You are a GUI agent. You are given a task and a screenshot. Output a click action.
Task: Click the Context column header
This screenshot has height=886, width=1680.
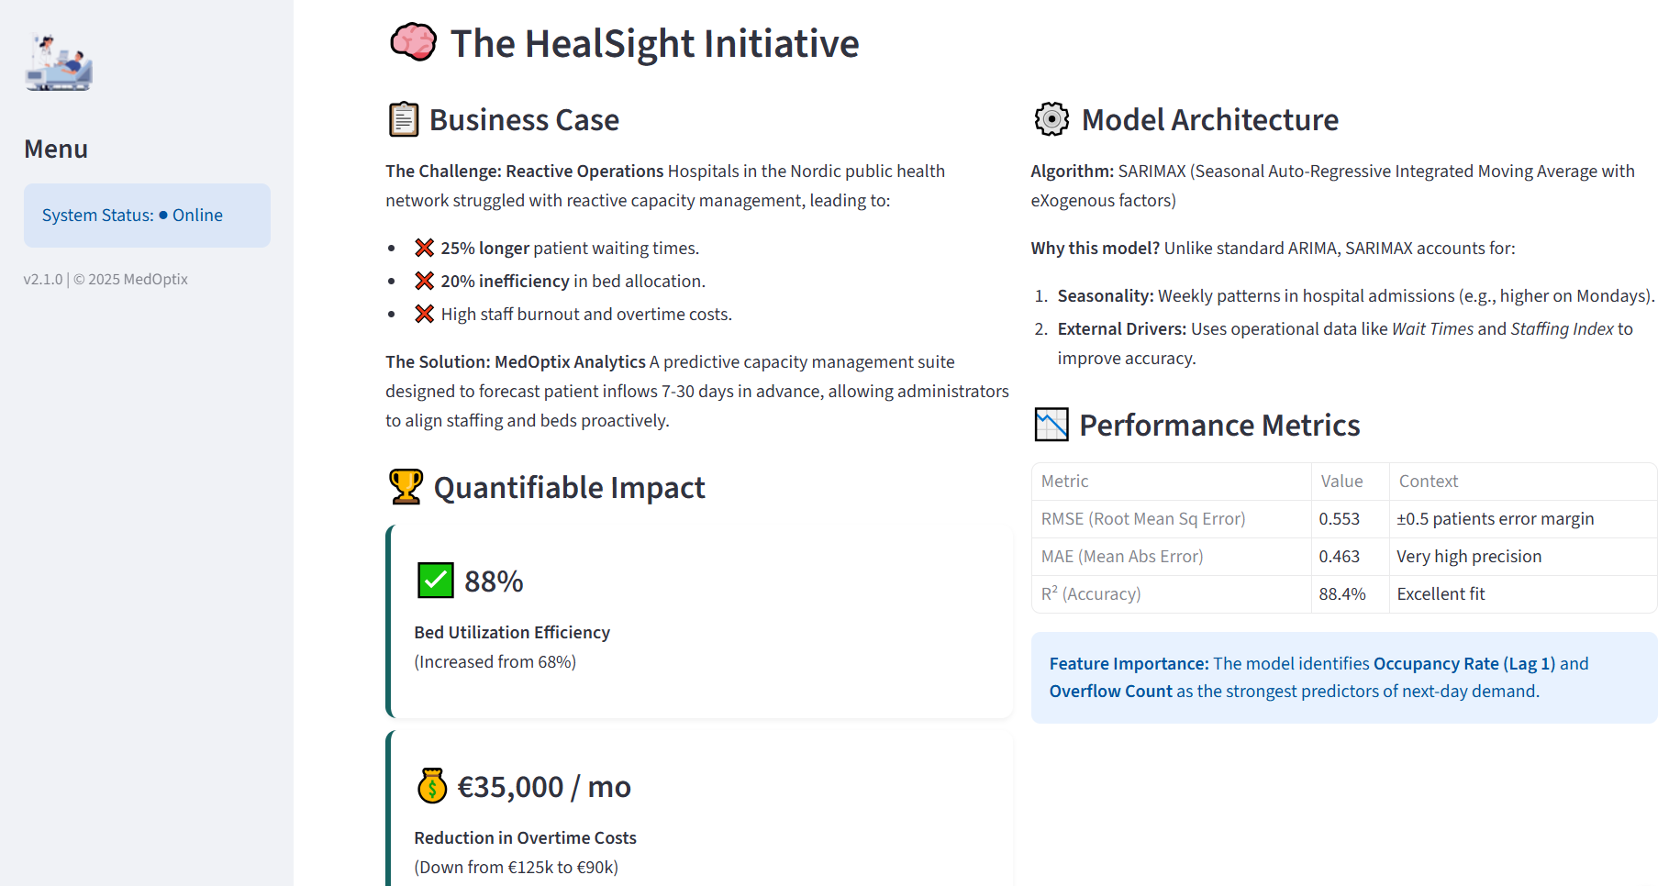(1428, 482)
